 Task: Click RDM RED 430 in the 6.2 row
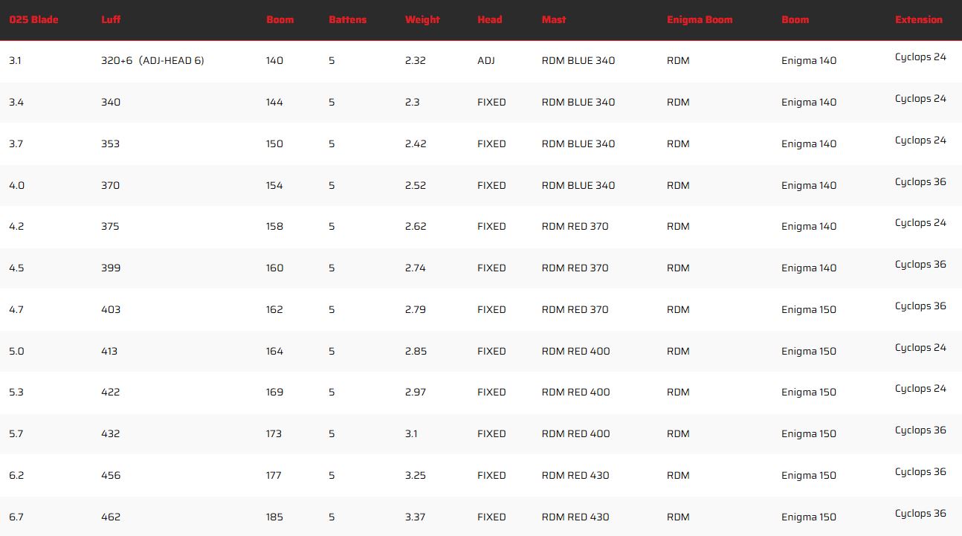point(575,475)
